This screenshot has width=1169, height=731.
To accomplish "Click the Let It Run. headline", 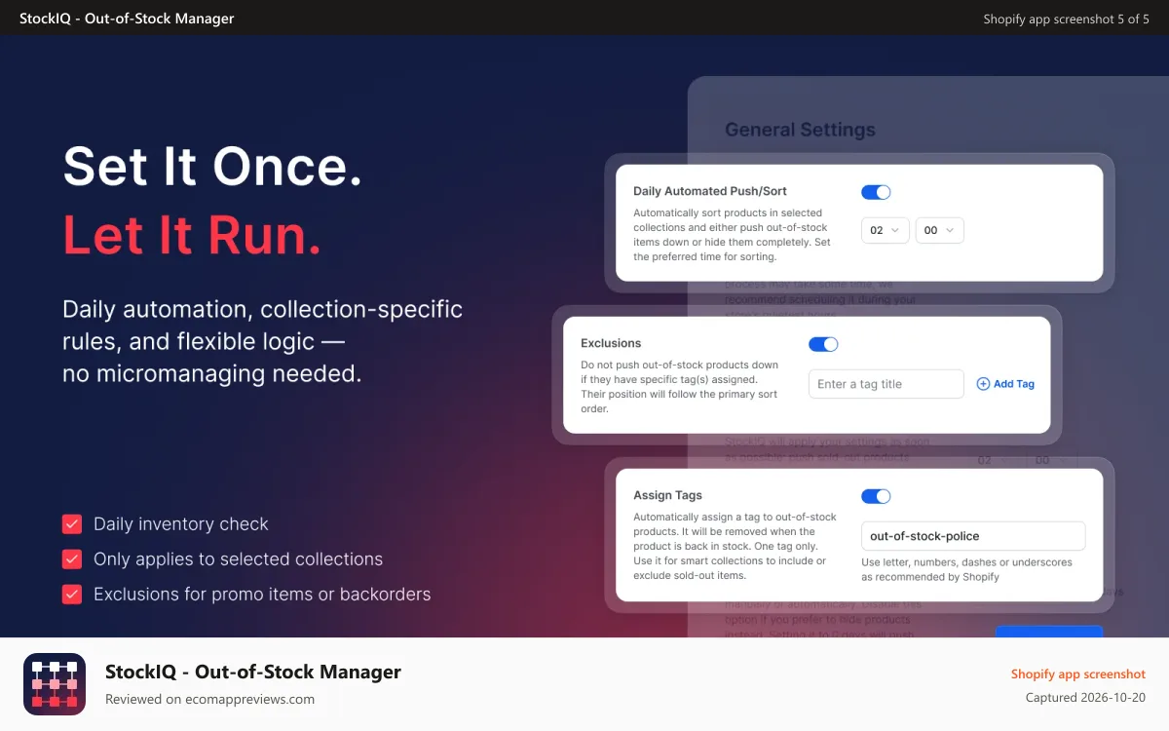I will [192, 236].
